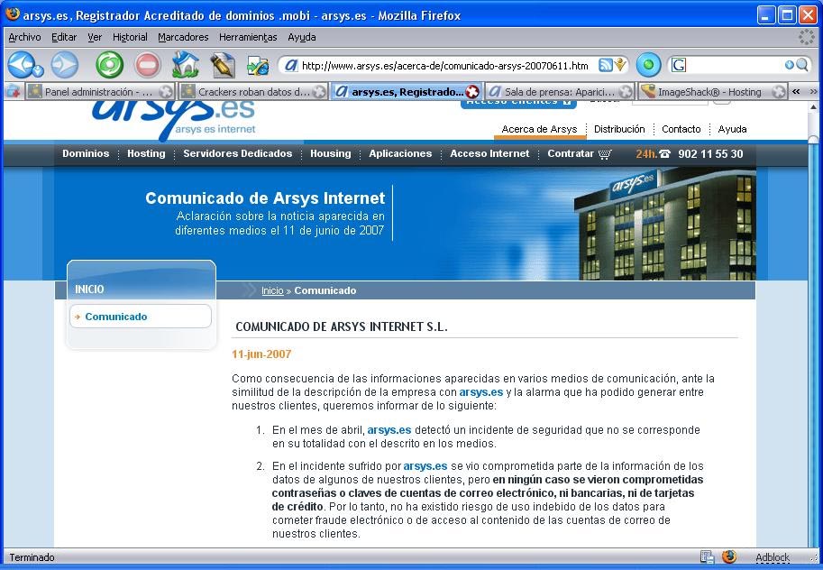Open the Marcadores menu
This screenshot has height=570, width=823.
click(x=183, y=37)
